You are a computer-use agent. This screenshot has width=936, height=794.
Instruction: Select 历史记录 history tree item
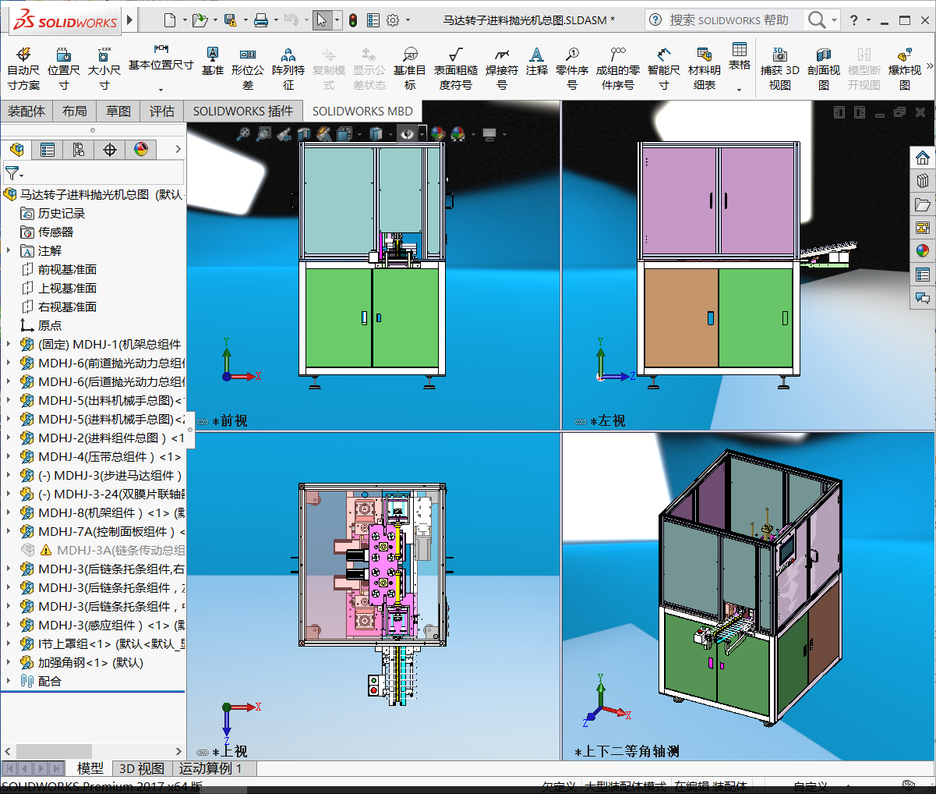point(62,213)
